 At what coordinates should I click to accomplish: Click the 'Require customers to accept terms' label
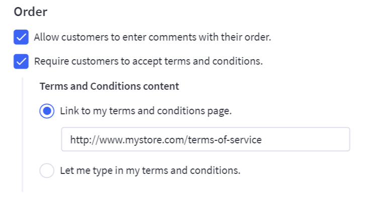[x=148, y=62]
